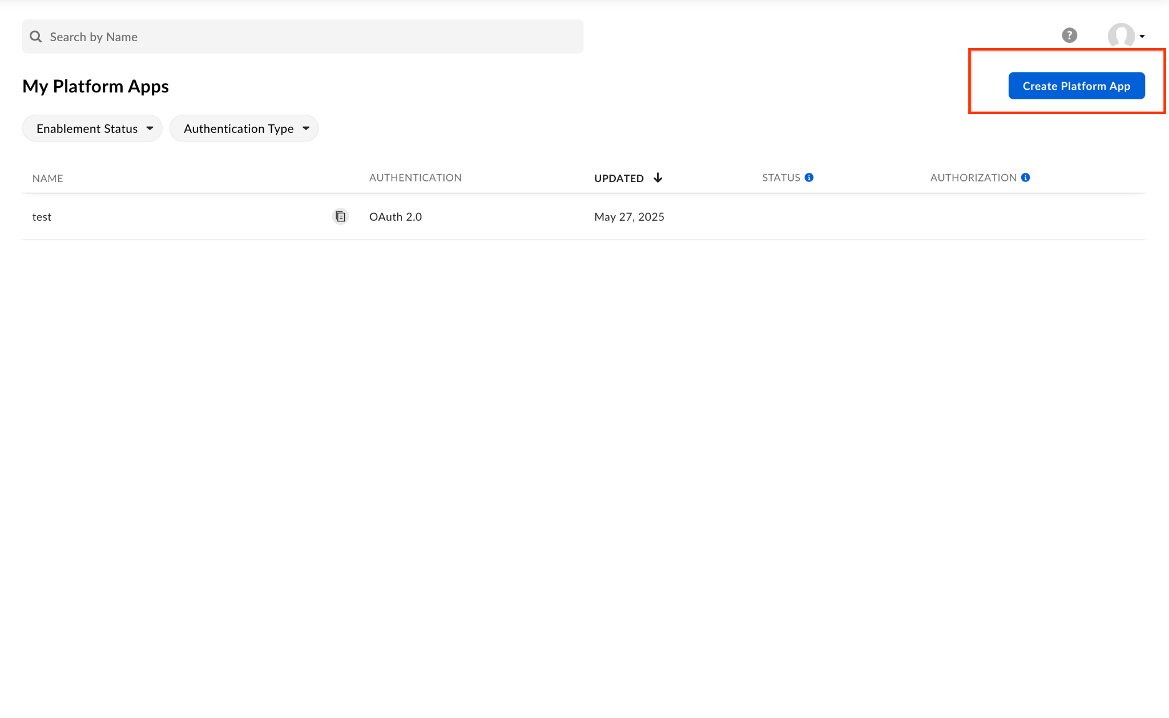
Task: Click the OAuth 2.0 authentication entry
Action: pyautogui.click(x=395, y=216)
